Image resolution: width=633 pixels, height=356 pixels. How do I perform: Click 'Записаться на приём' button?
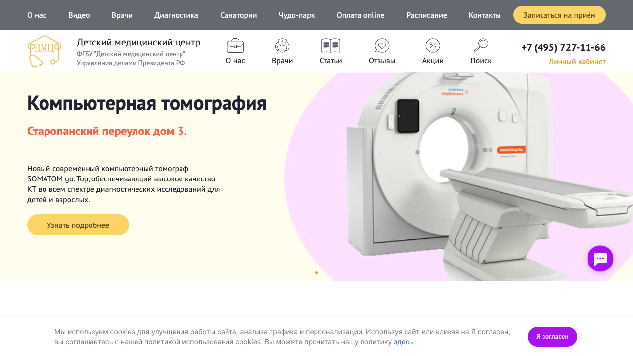click(559, 15)
